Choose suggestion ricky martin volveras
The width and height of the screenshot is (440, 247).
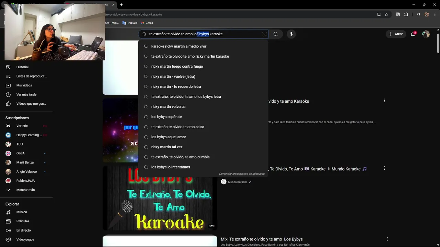click(x=203, y=107)
